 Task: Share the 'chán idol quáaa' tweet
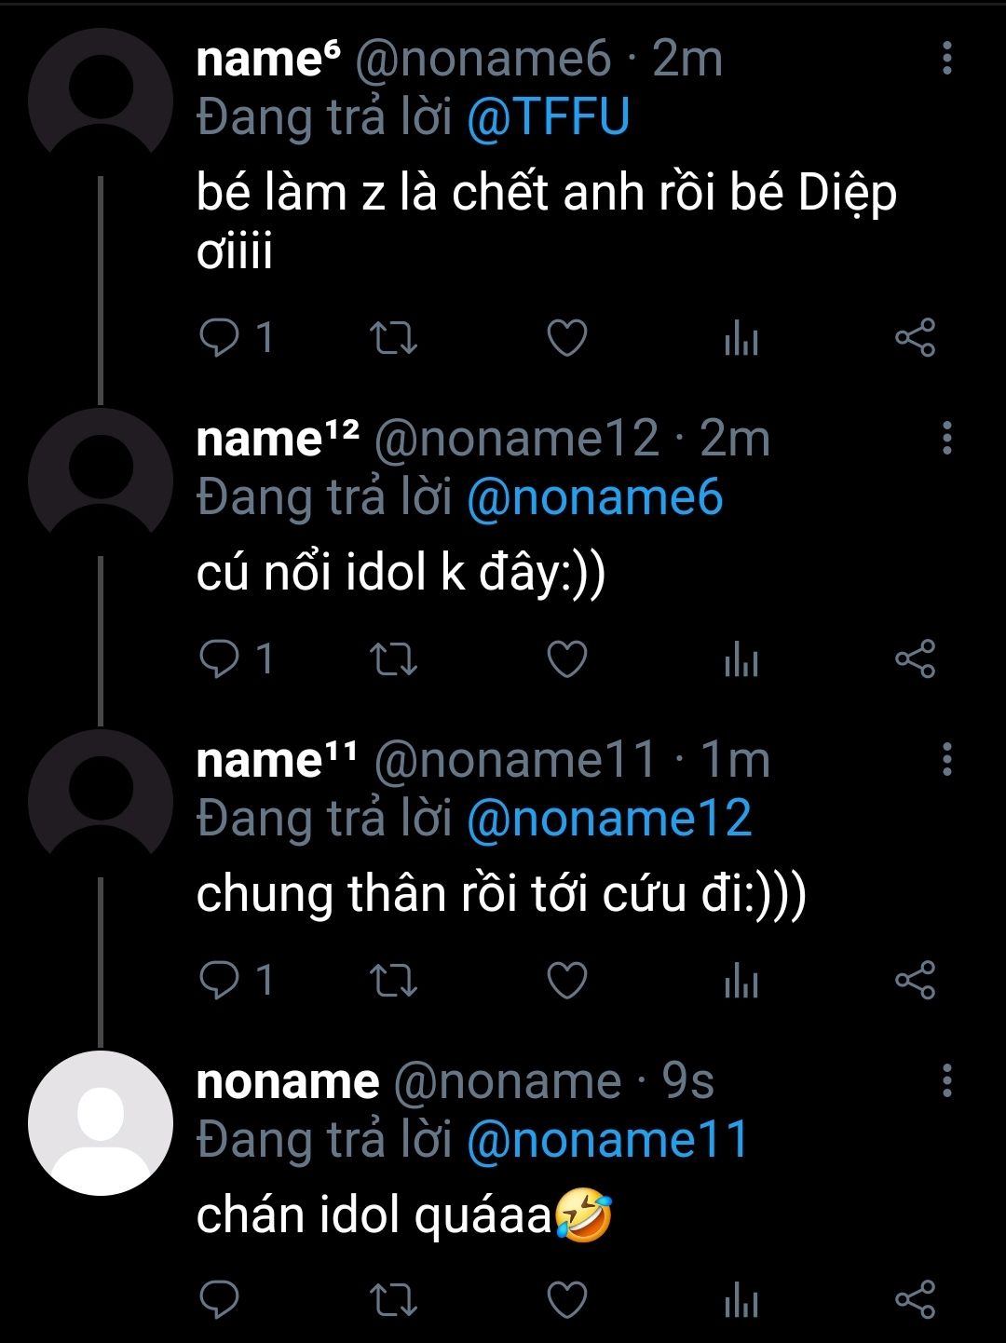(915, 1300)
